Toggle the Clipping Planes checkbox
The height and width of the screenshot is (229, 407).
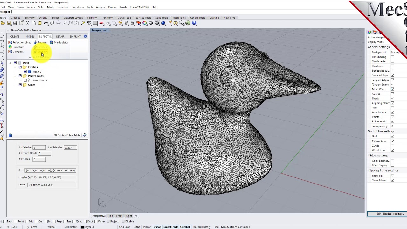click(392, 103)
